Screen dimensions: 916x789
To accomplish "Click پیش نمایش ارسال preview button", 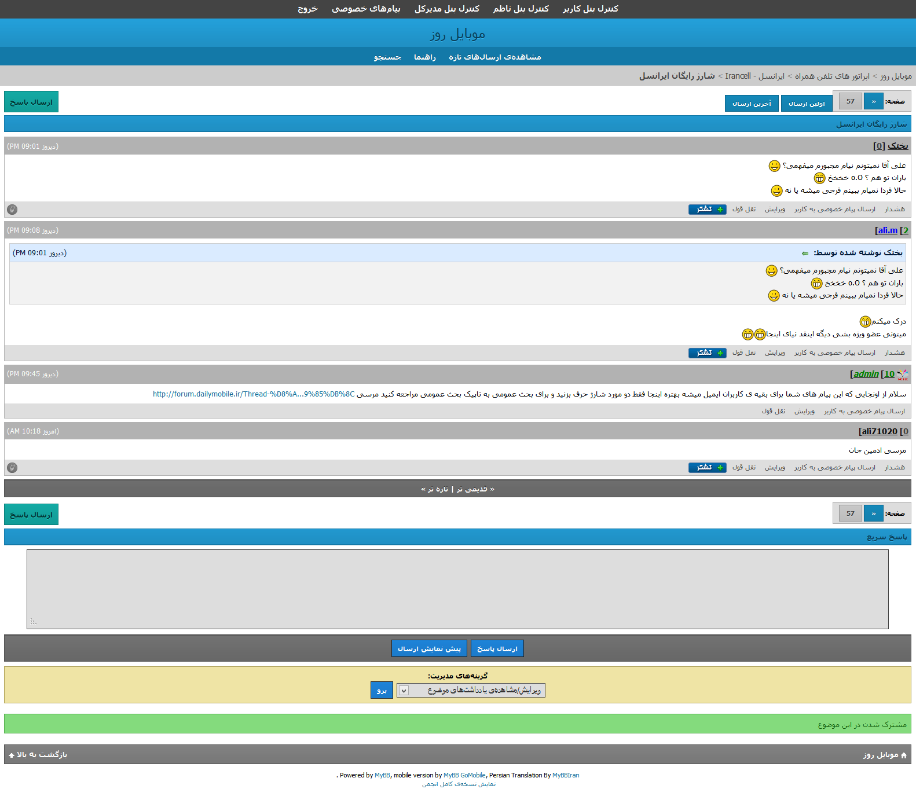I will 429,649.
